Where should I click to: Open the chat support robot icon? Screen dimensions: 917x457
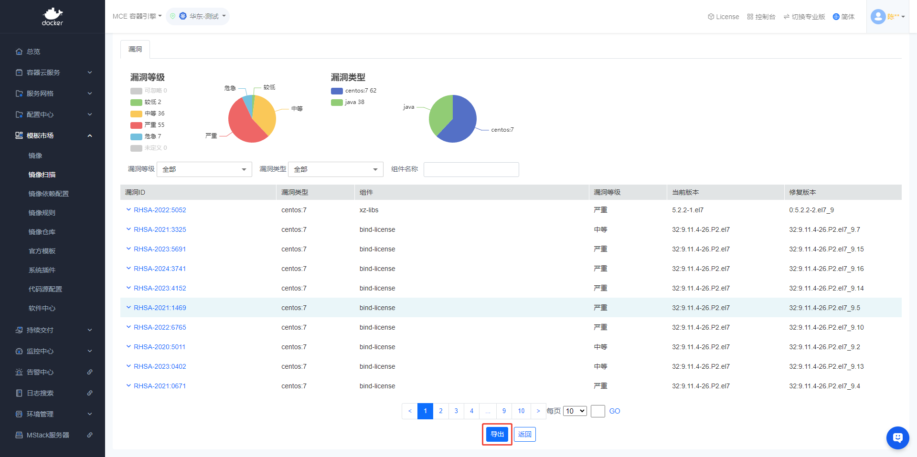[897, 437]
